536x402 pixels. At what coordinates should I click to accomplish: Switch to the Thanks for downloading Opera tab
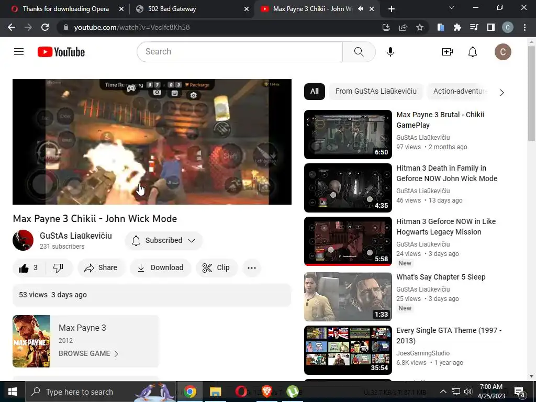point(65,9)
